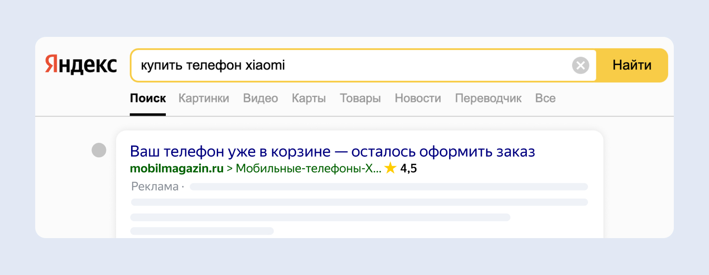The width and height of the screenshot is (709, 275).
Task: Switch to the Картинки tab
Action: 204,98
